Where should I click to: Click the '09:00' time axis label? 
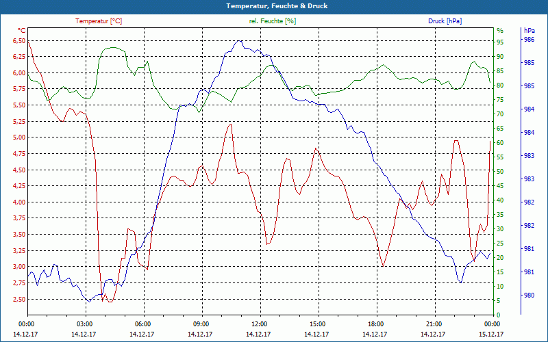point(201,324)
